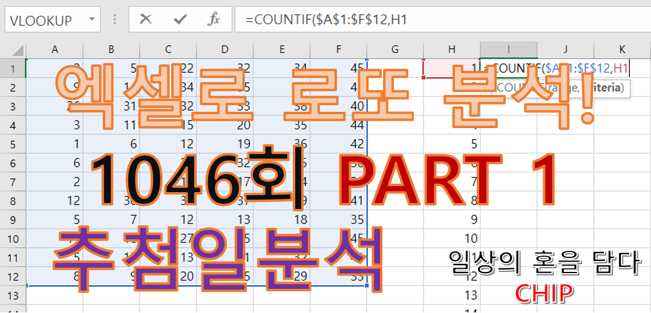Click cell D4 containing 20
The image size is (651, 313).
tap(224, 125)
